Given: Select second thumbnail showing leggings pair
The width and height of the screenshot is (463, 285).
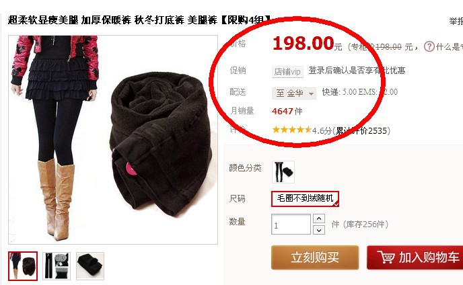Looking at the screenshot, I should [57, 266].
